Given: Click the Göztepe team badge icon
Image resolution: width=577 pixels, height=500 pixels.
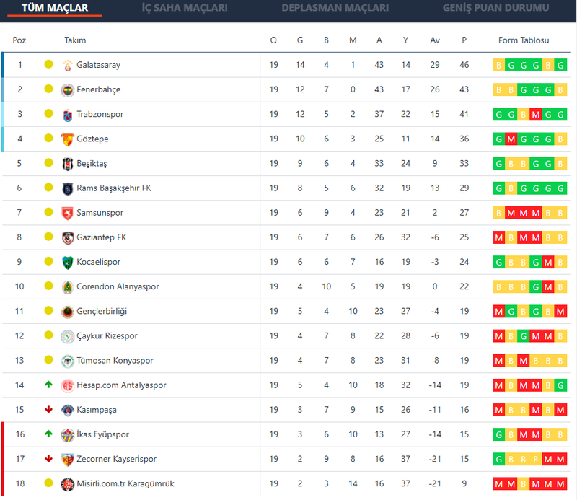Looking at the screenshot, I should click(68, 139).
